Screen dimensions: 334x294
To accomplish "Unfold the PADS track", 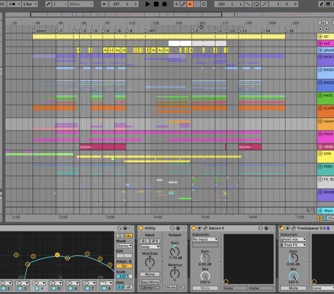I will [x=320, y=134].
